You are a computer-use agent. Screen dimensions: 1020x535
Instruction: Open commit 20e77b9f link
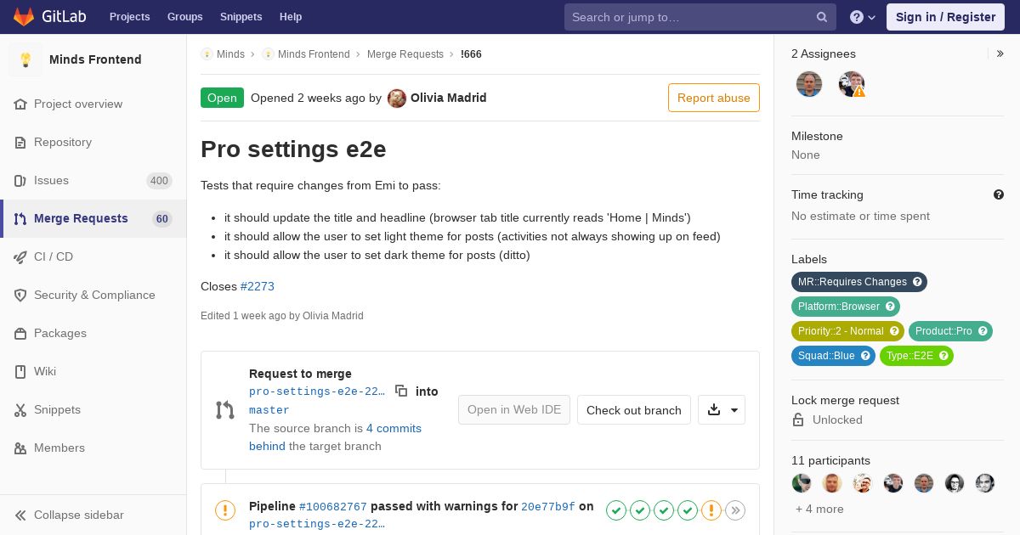coord(548,507)
